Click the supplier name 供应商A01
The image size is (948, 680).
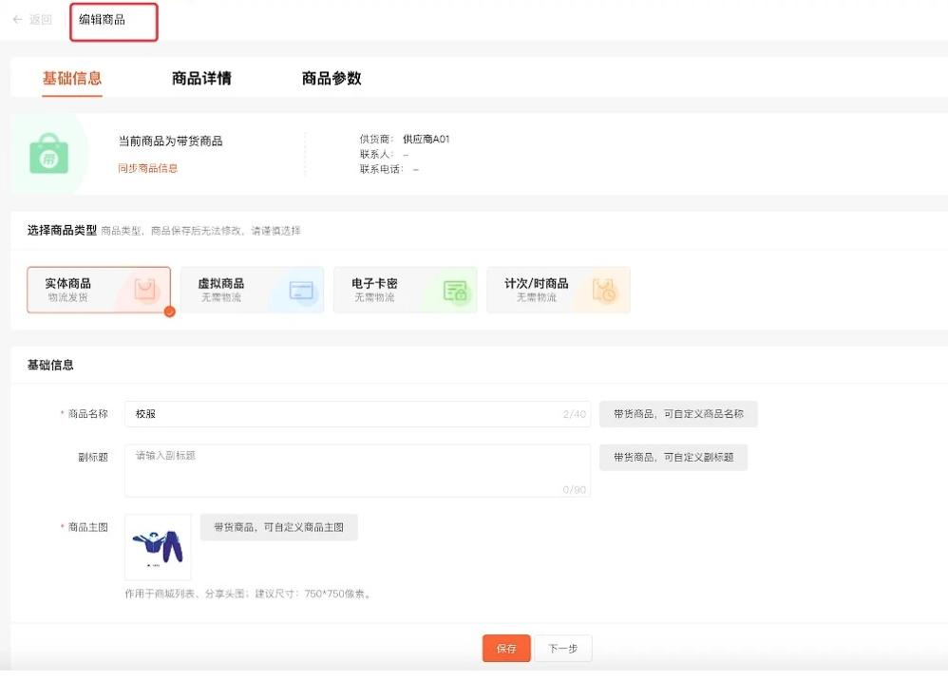[x=427, y=139]
